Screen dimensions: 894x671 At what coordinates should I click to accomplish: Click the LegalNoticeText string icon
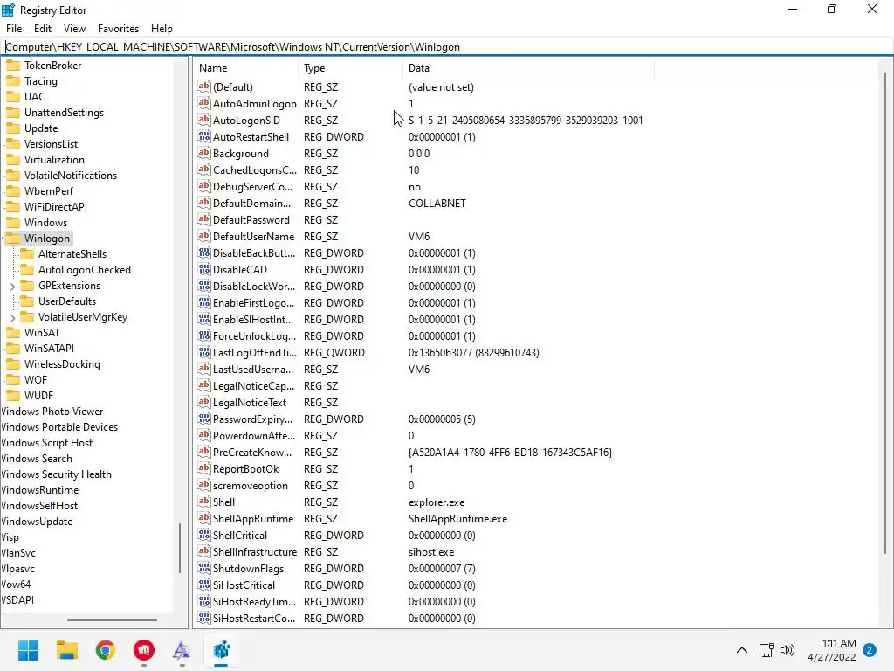tap(204, 402)
